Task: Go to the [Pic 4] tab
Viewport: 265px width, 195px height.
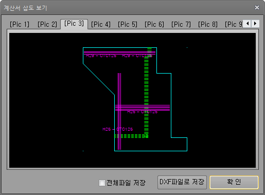Action: [x=101, y=24]
